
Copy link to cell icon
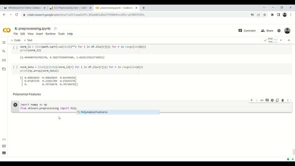[262, 101]
